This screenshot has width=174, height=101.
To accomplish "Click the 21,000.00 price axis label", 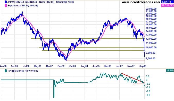I will (x=151, y=11).
